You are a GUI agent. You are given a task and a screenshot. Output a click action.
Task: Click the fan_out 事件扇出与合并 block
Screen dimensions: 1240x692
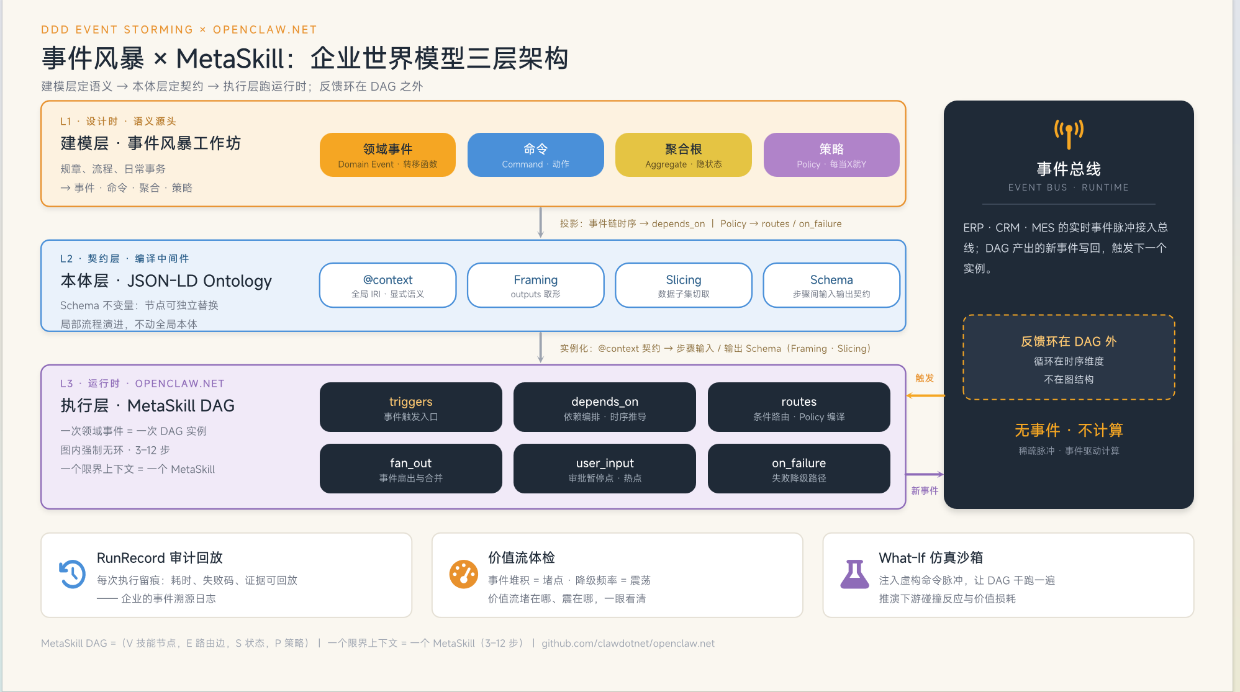410,469
